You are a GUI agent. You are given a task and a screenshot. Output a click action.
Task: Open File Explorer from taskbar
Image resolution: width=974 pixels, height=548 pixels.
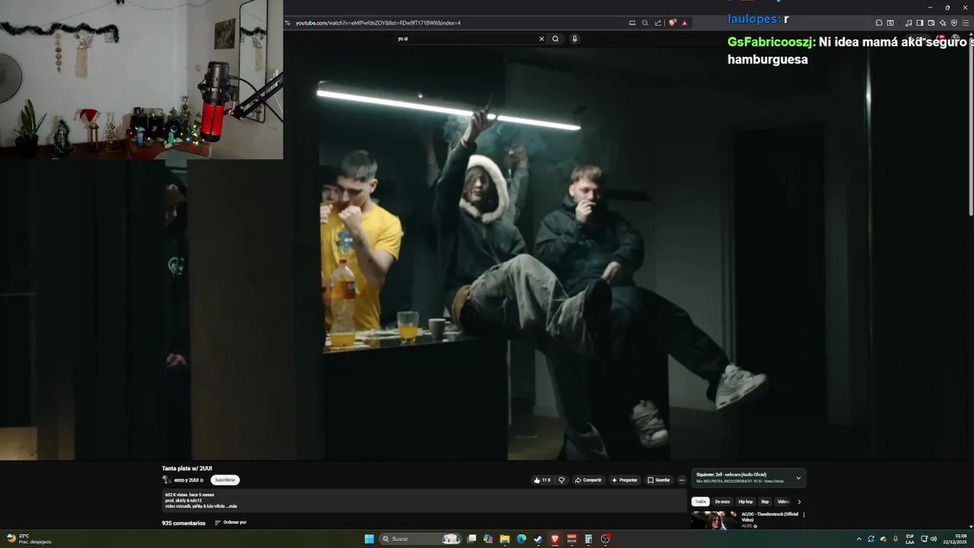(505, 539)
